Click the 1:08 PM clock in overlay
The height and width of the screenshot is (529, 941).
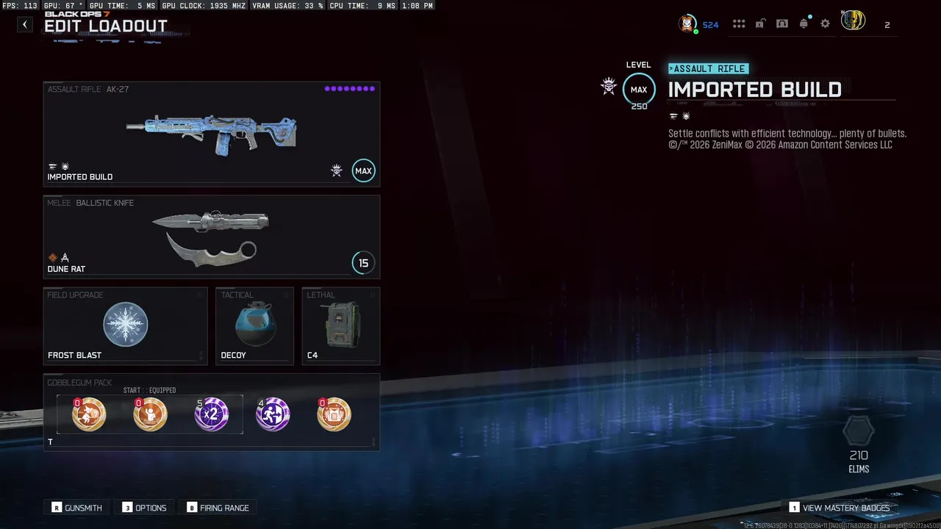[418, 5]
